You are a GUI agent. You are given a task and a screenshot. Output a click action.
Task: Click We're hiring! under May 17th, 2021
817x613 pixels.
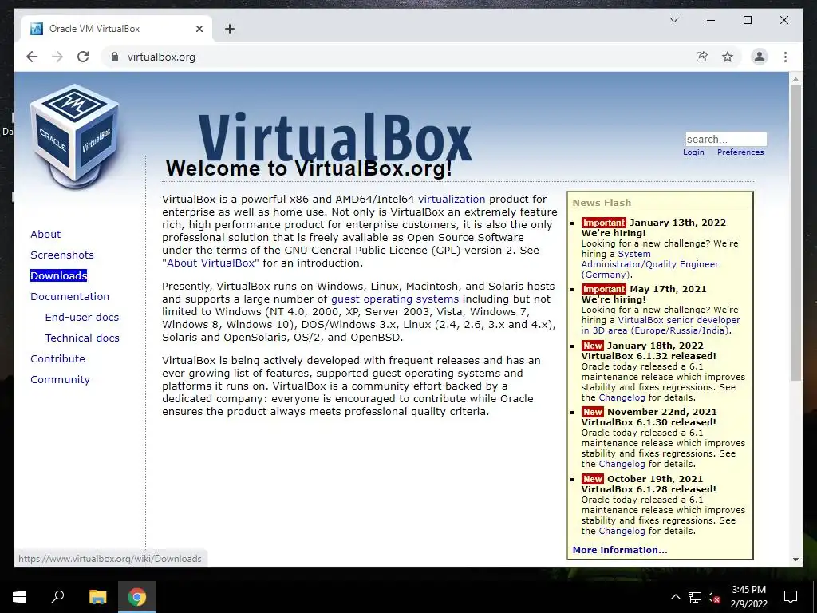click(x=614, y=299)
